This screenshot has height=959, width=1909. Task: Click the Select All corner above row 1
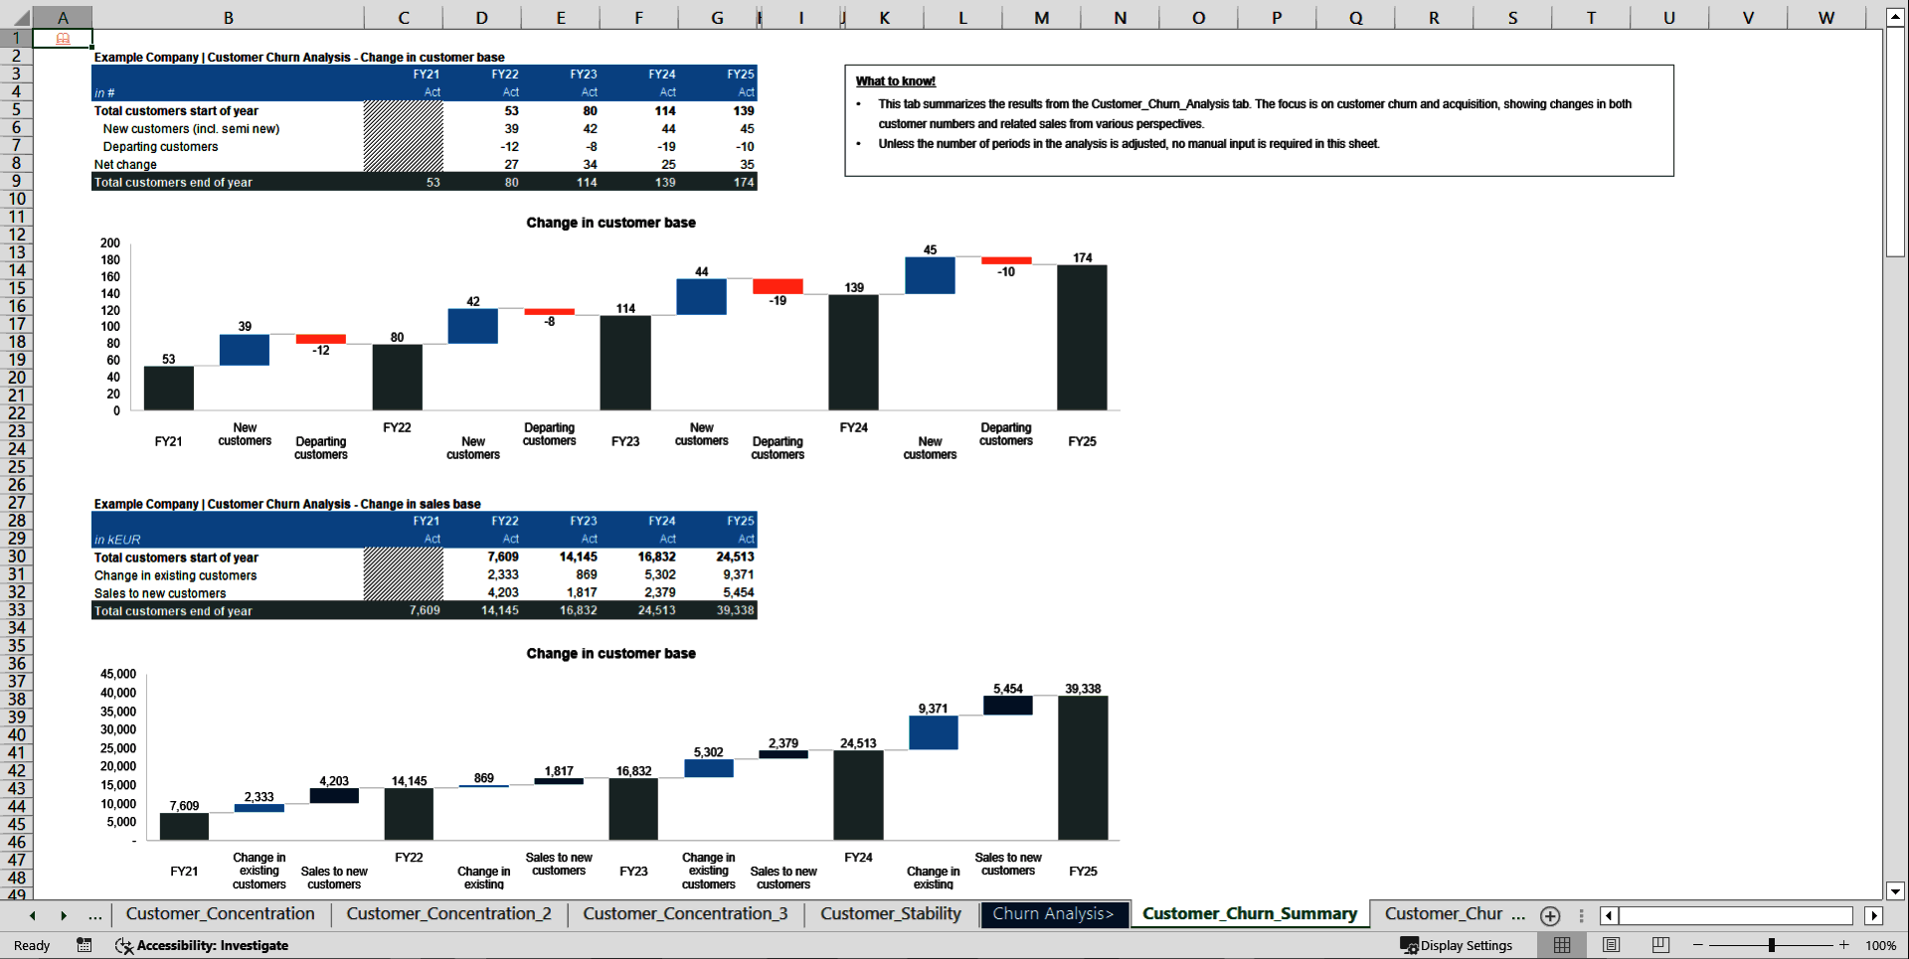(x=22, y=17)
